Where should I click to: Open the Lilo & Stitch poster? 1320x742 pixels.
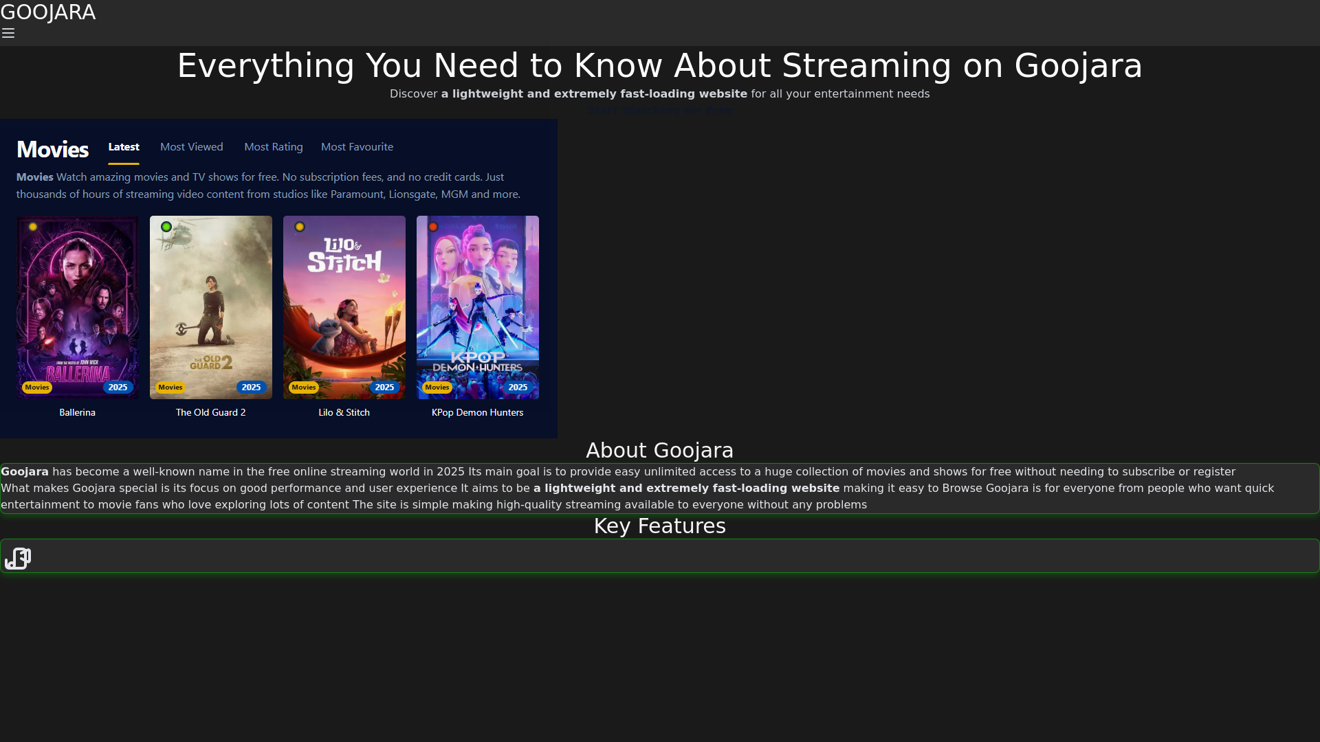(344, 307)
